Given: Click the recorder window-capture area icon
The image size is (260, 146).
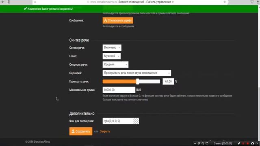Looking at the screenshot, I should tap(207, 143).
